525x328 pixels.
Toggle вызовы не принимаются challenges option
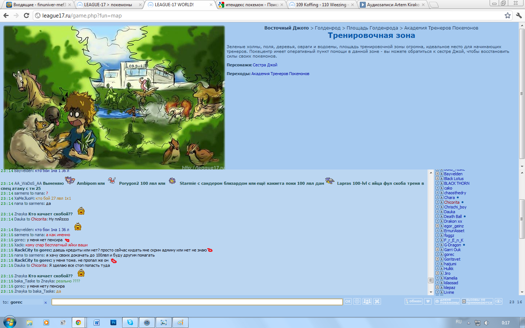tap(477, 301)
